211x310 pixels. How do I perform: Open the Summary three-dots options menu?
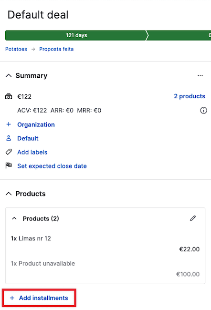[x=200, y=75]
